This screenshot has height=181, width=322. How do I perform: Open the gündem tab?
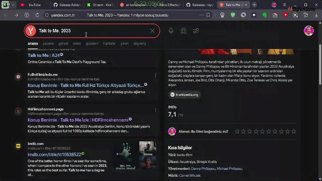point(92,43)
